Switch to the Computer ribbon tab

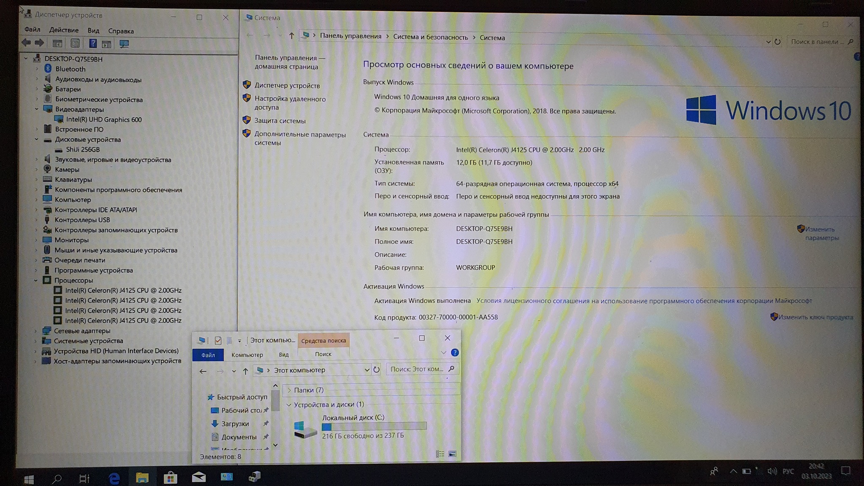tap(247, 355)
